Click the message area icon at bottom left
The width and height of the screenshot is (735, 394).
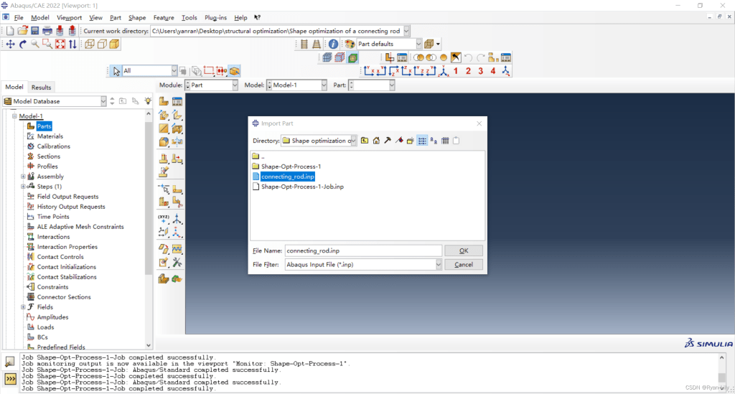10,362
